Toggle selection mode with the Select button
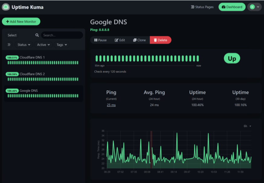 pyautogui.click(x=12, y=35)
